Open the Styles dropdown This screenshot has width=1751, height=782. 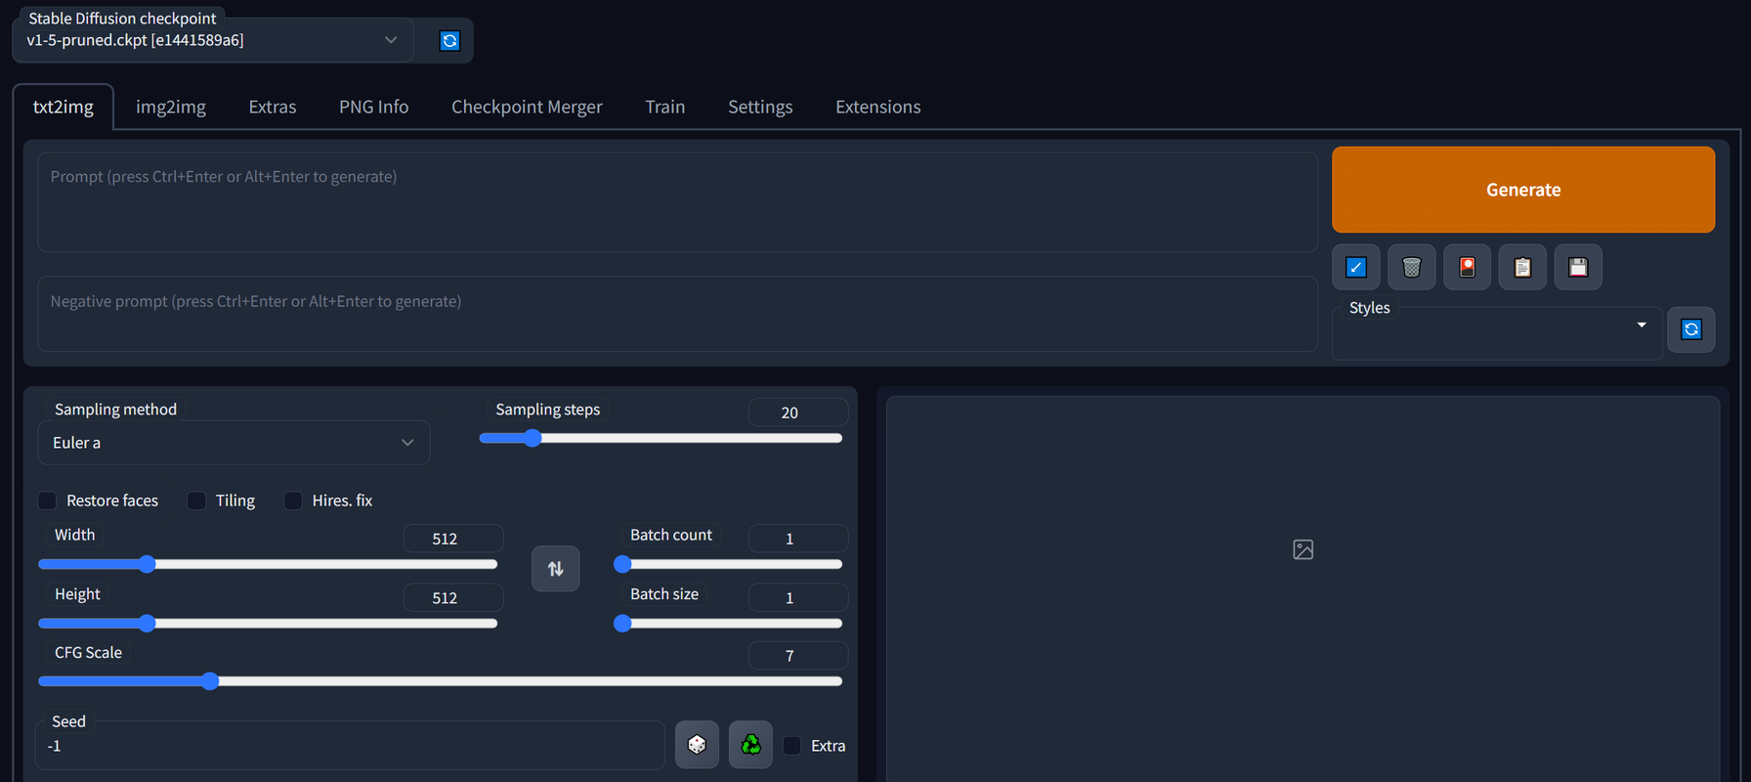[1496, 332]
